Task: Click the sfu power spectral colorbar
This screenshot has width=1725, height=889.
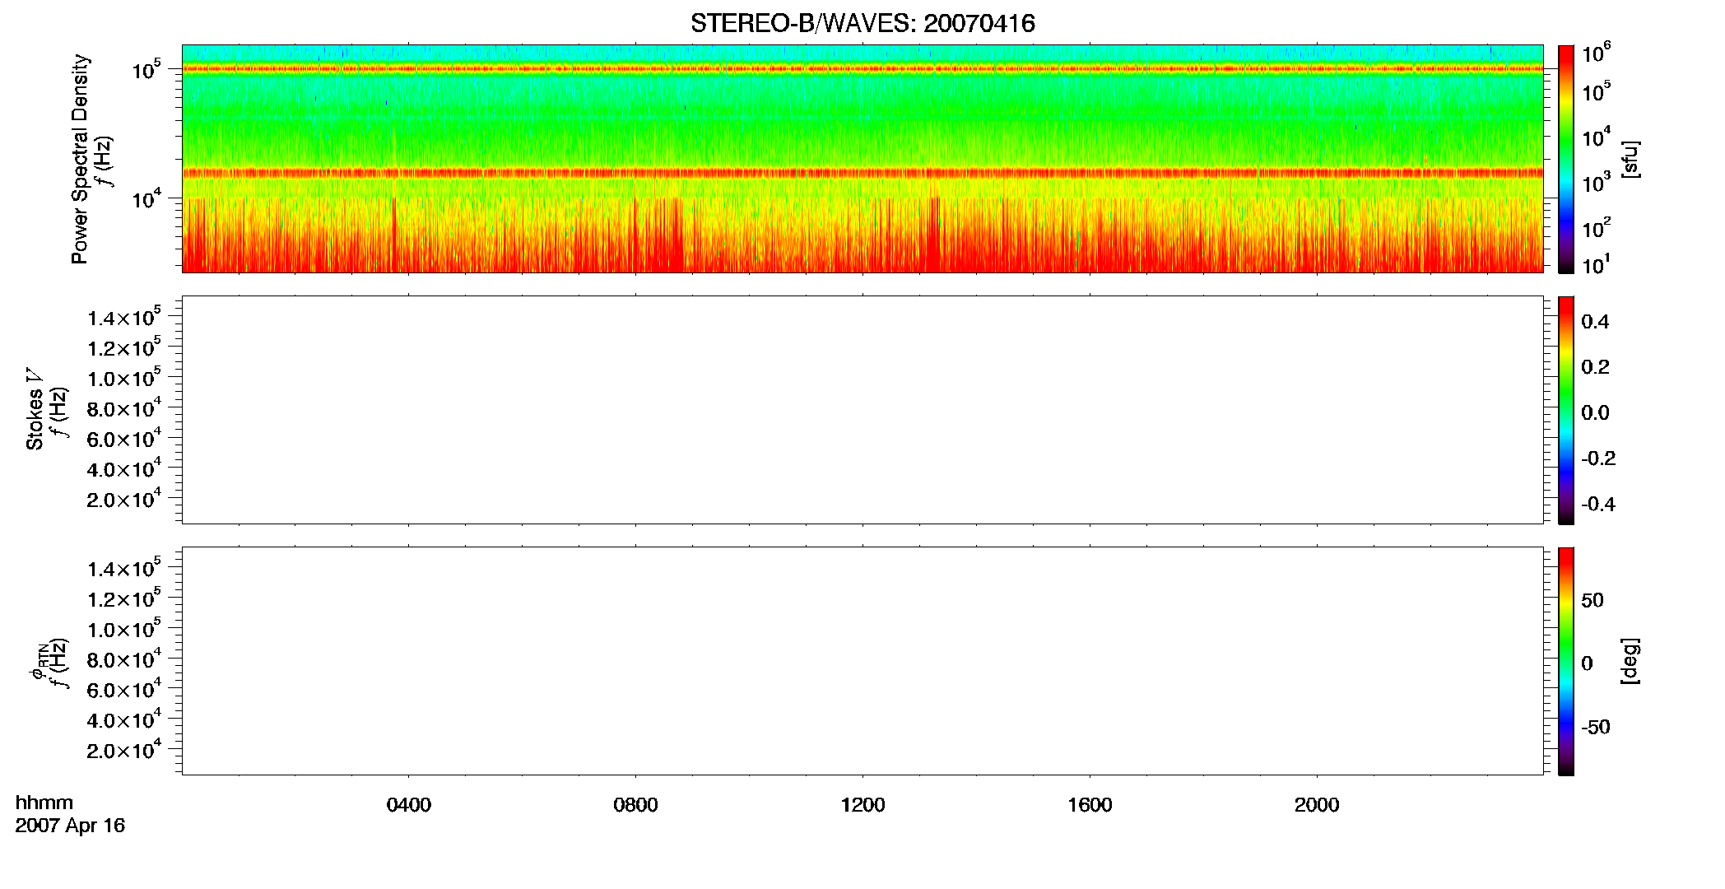Action: tap(1566, 159)
